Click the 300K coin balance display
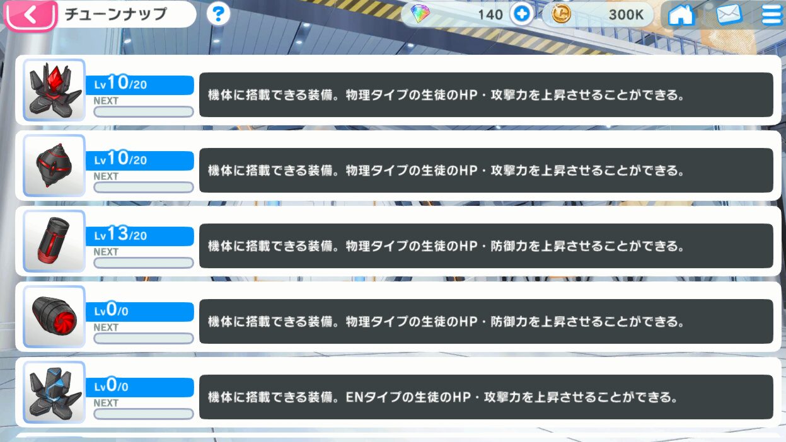The width and height of the screenshot is (786, 442). [625, 14]
